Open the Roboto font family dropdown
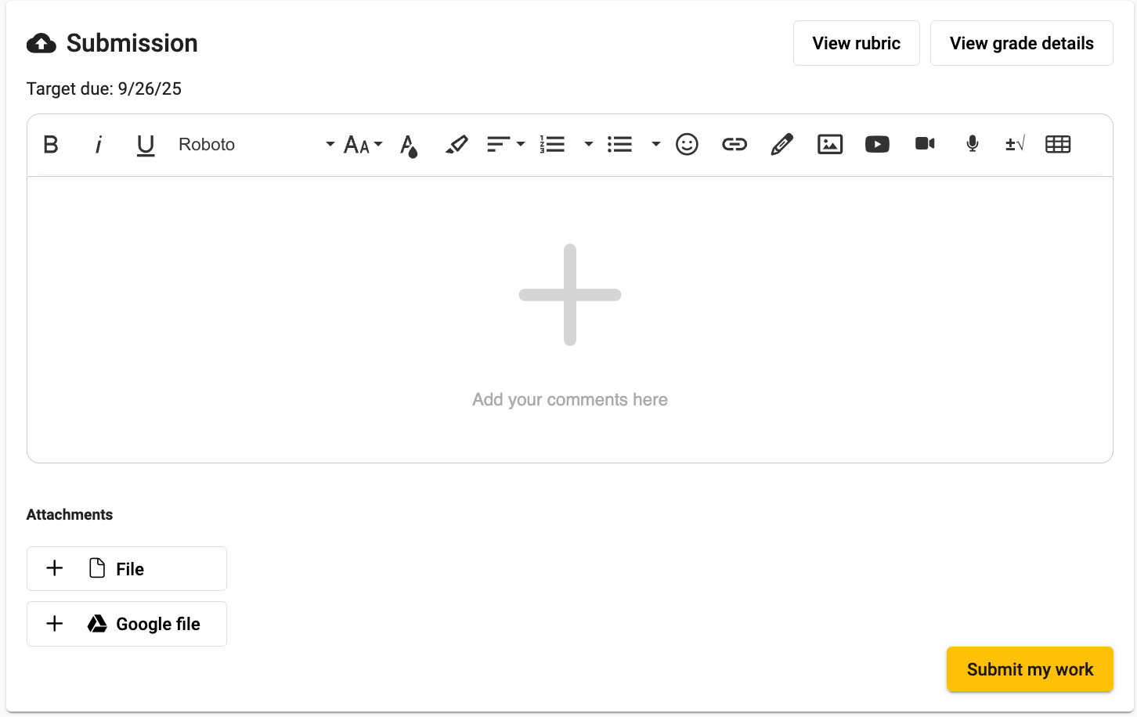1137x717 pixels. point(255,145)
